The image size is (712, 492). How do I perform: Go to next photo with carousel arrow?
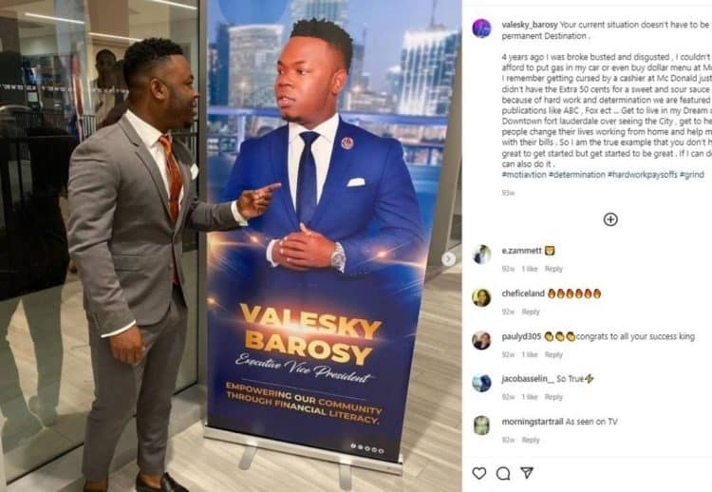tap(448, 259)
